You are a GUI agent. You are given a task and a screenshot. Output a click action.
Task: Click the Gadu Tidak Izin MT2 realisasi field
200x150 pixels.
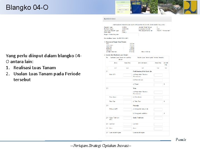(127, 118)
